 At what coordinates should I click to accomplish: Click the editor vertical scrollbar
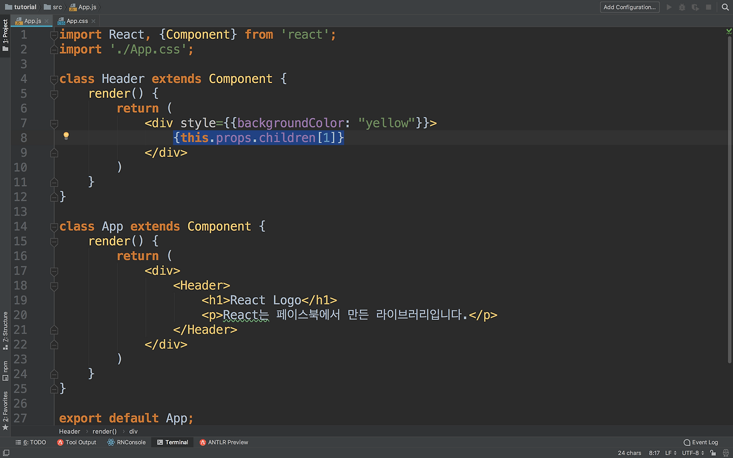[x=730, y=200]
